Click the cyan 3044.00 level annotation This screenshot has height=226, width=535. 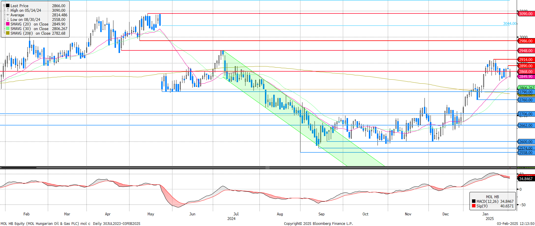pyautogui.click(x=510, y=23)
